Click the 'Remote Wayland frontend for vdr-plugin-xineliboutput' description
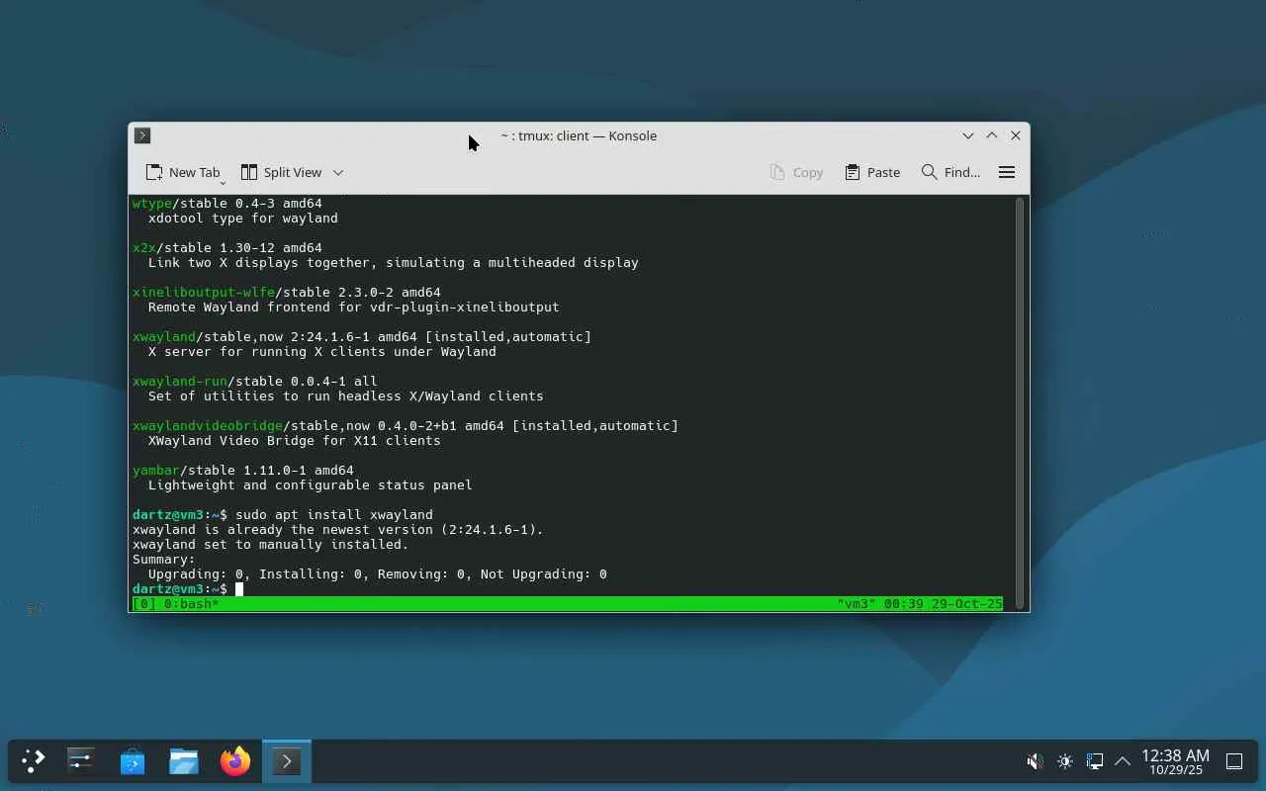 [x=354, y=308]
